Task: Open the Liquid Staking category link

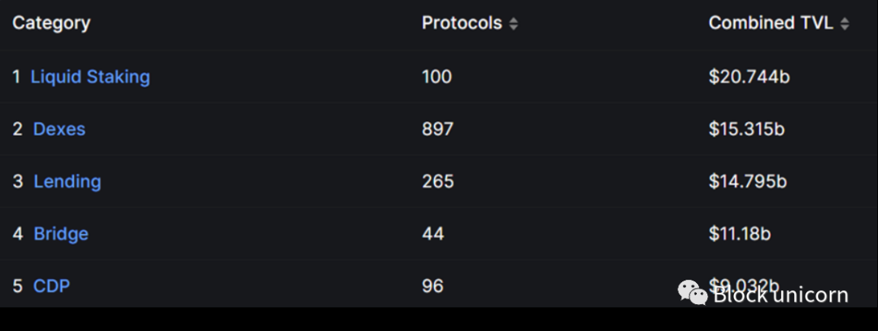Action: [x=90, y=76]
